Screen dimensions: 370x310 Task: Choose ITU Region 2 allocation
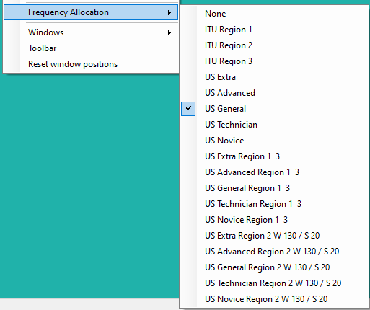[274, 45]
